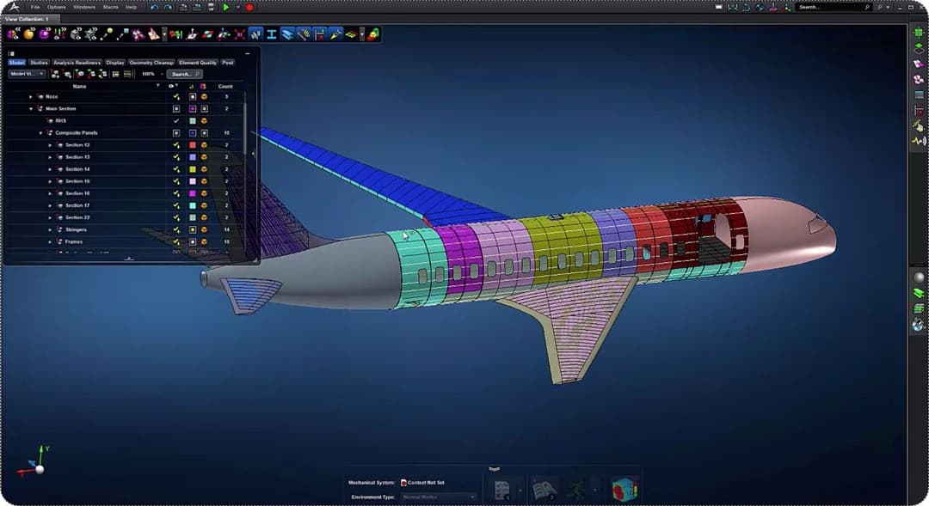Click the red Record macro button
929x506 pixels.
click(249, 7)
